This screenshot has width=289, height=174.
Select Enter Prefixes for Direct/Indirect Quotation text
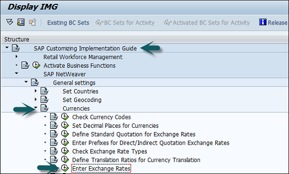151,143
